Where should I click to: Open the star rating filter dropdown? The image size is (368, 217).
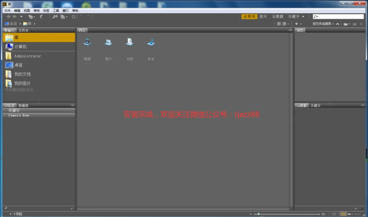pyautogui.click(x=298, y=24)
